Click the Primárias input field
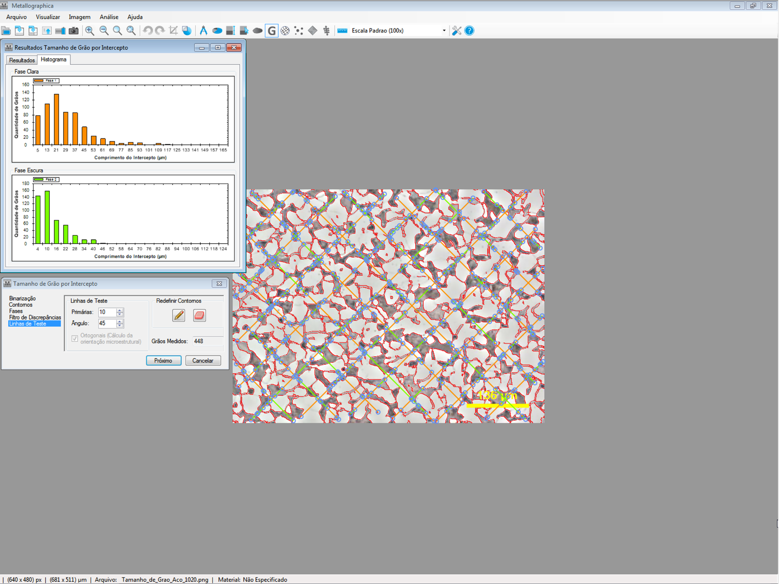779x584 pixels. tap(107, 312)
